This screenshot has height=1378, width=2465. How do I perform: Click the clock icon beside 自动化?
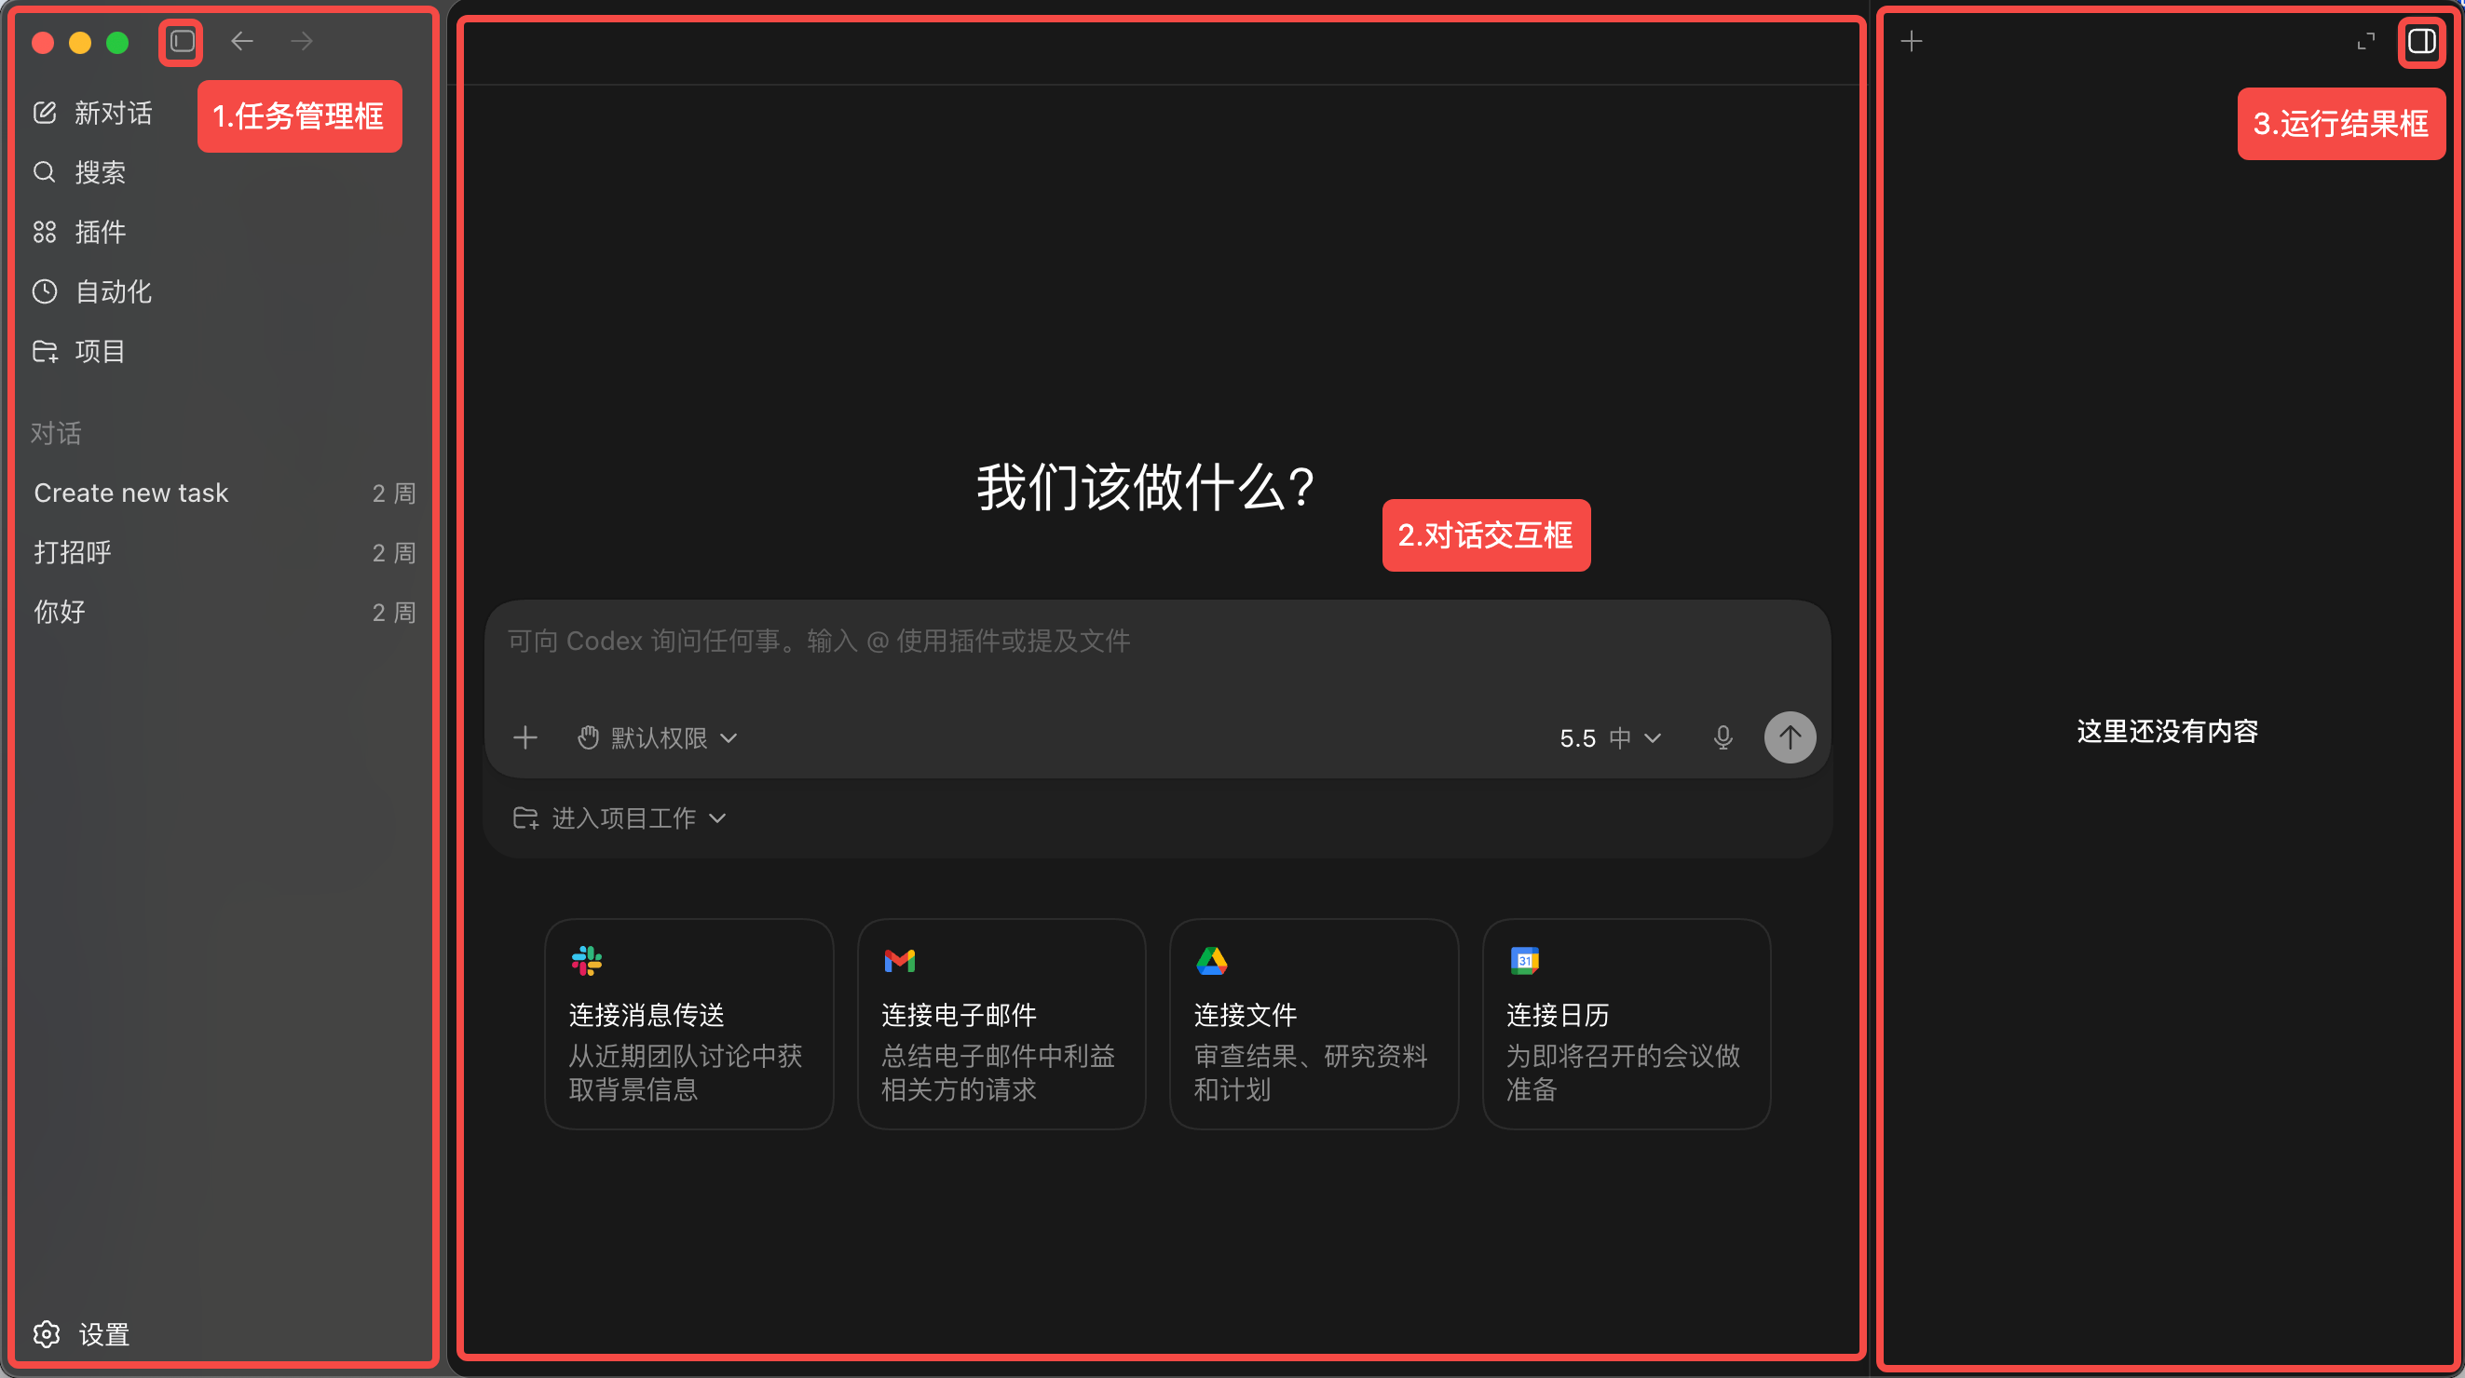tap(45, 291)
